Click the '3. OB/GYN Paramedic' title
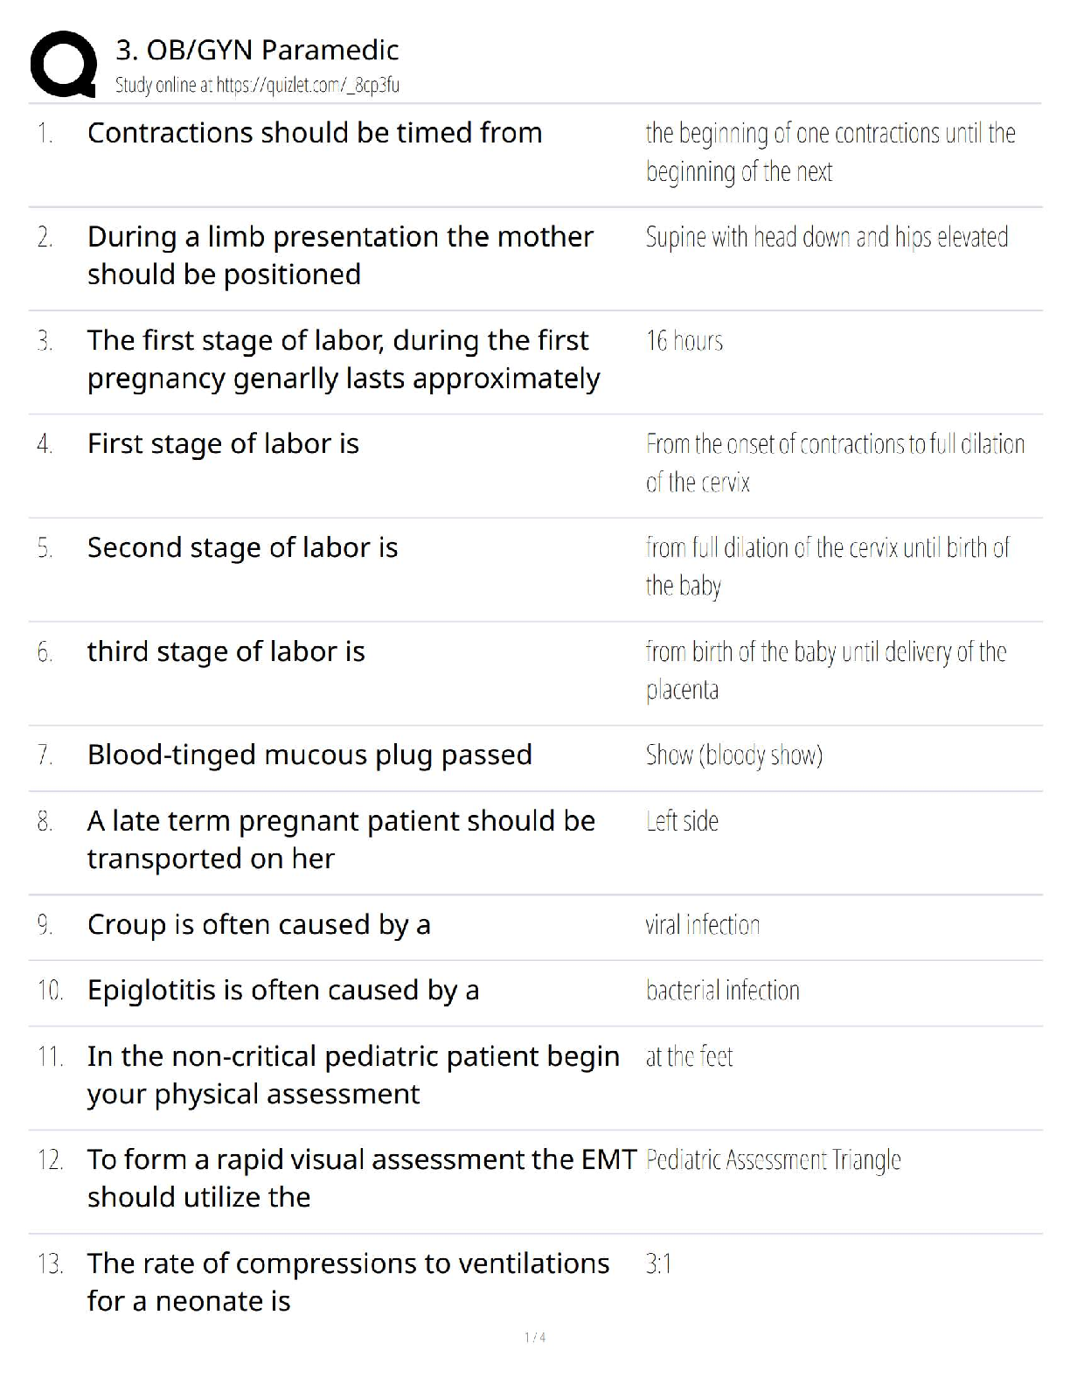This screenshot has width=1070, height=1385. pos(257,50)
